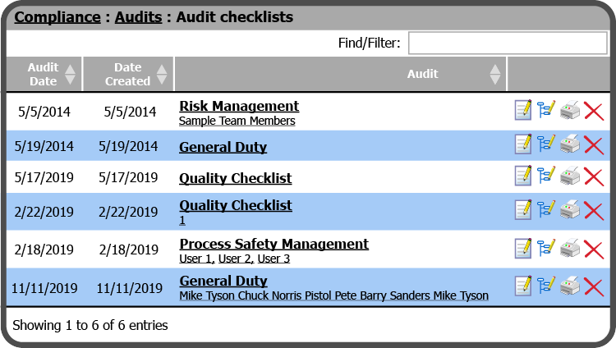Sort table by Audit name column
This screenshot has width=616, height=348.
coord(422,75)
